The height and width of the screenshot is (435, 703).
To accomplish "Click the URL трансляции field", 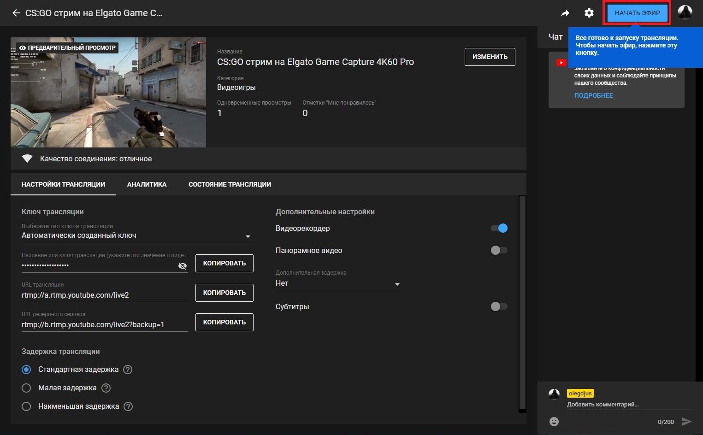I will [105, 295].
